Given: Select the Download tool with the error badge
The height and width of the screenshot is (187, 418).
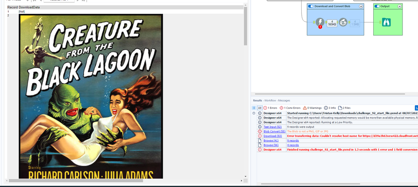Looking at the screenshot, I should (x=320, y=23).
